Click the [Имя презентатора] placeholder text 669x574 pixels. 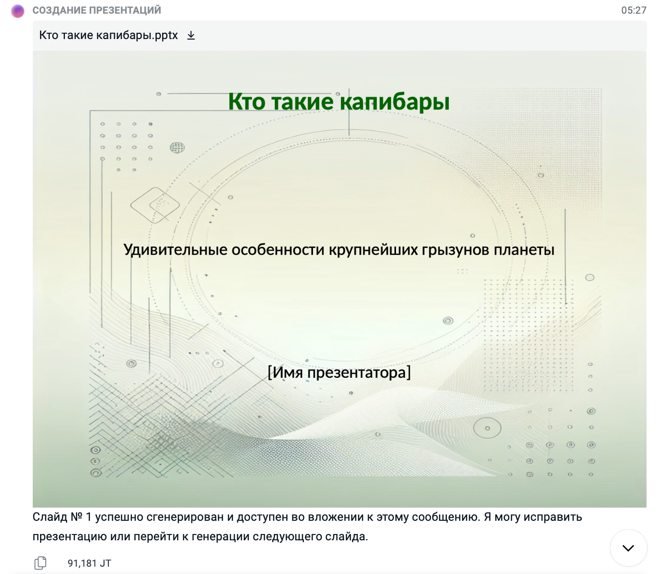pos(339,372)
